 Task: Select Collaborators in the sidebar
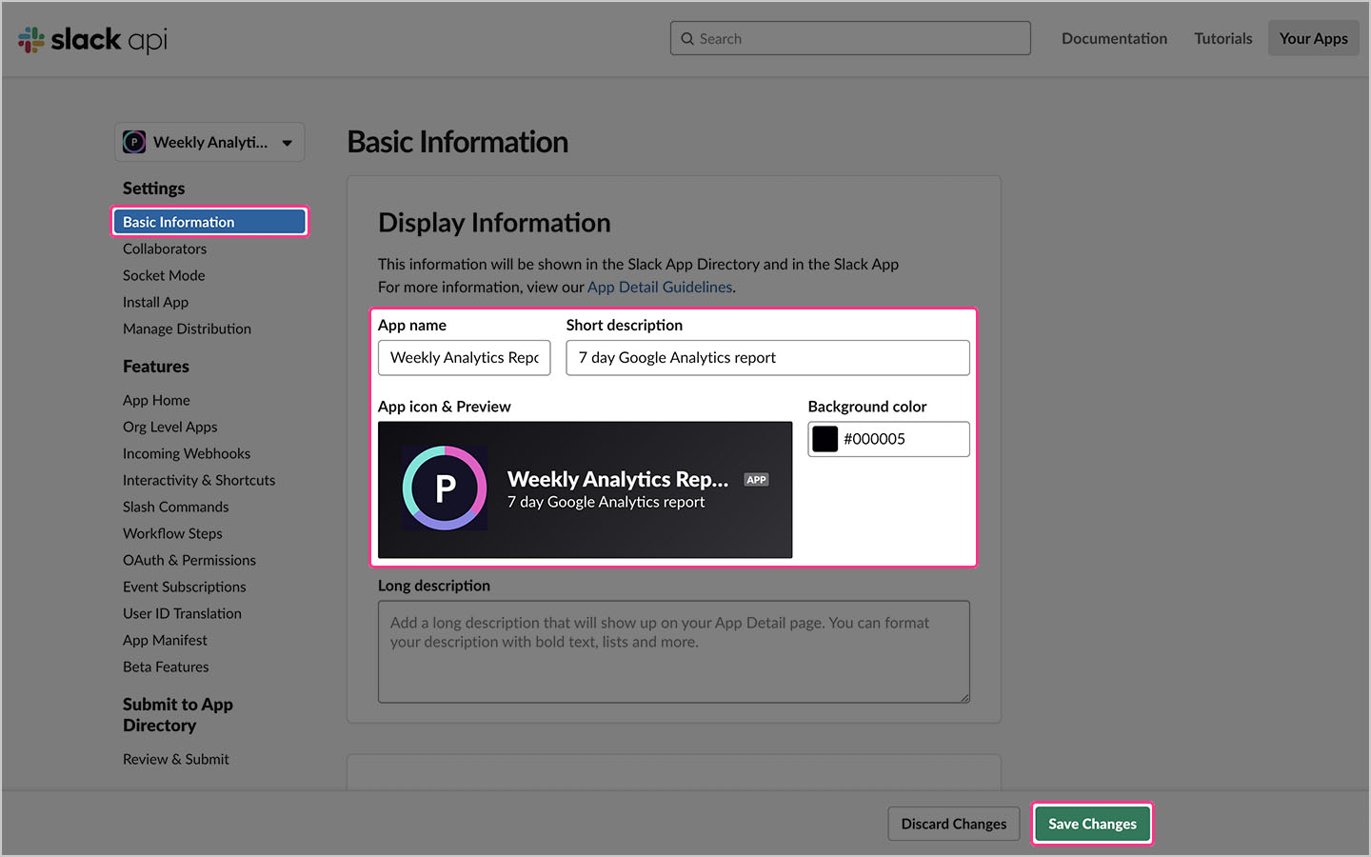point(164,249)
